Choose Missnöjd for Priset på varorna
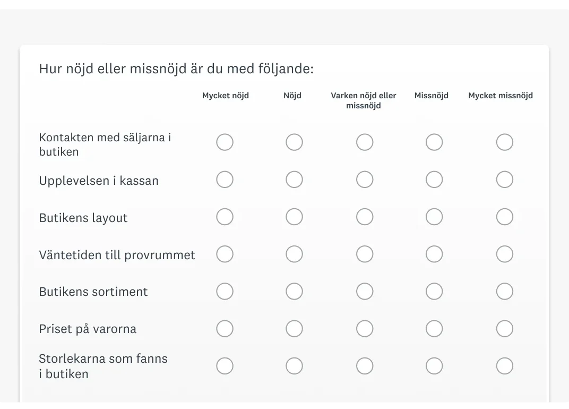The width and height of the screenshot is (569, 409). click(x=434, y=329)
